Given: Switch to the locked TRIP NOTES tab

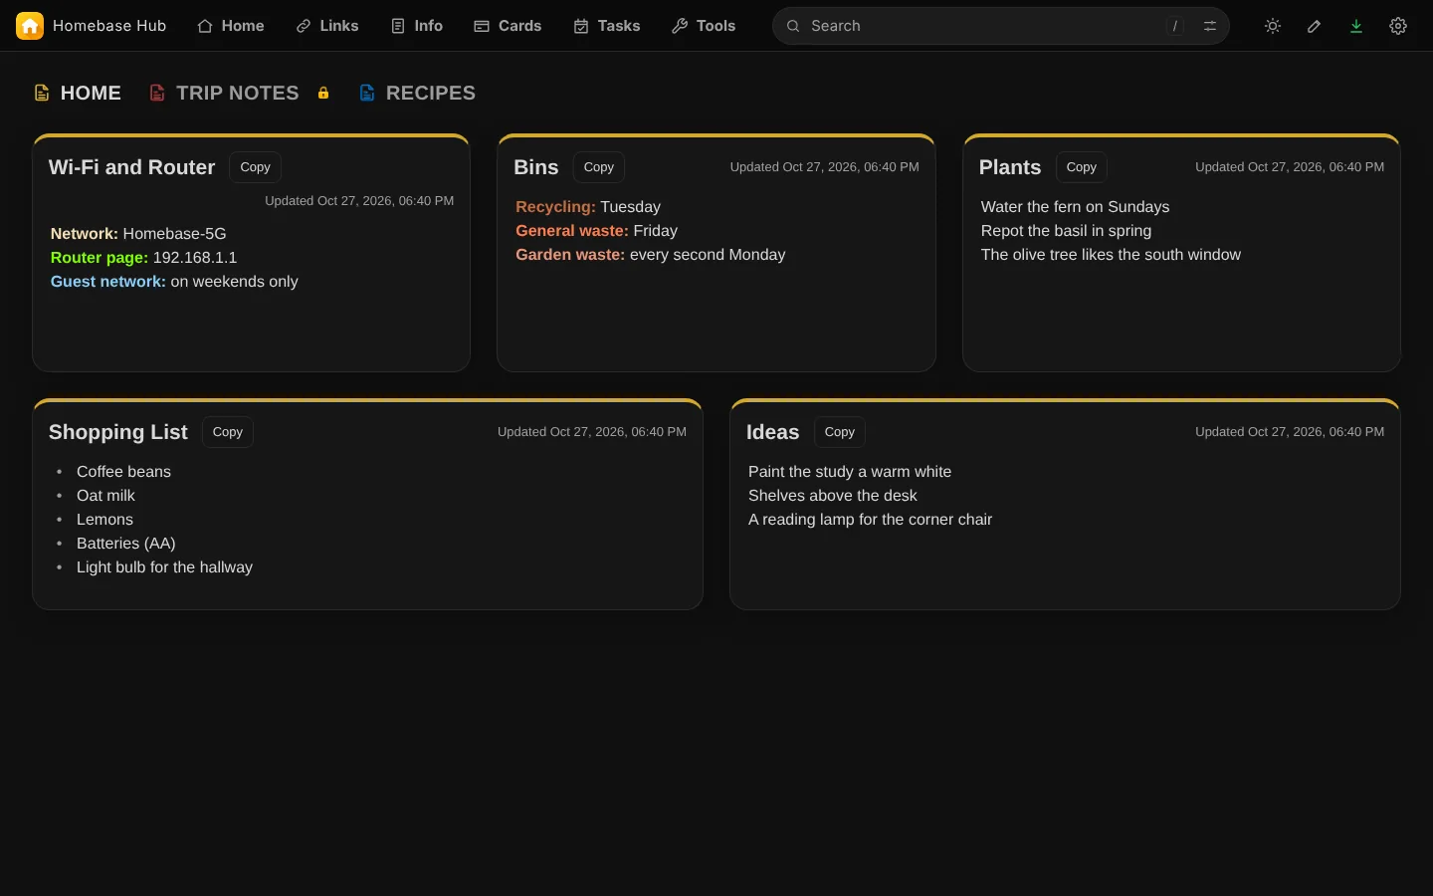Looking at the screenshot, I should coord(239,93).
